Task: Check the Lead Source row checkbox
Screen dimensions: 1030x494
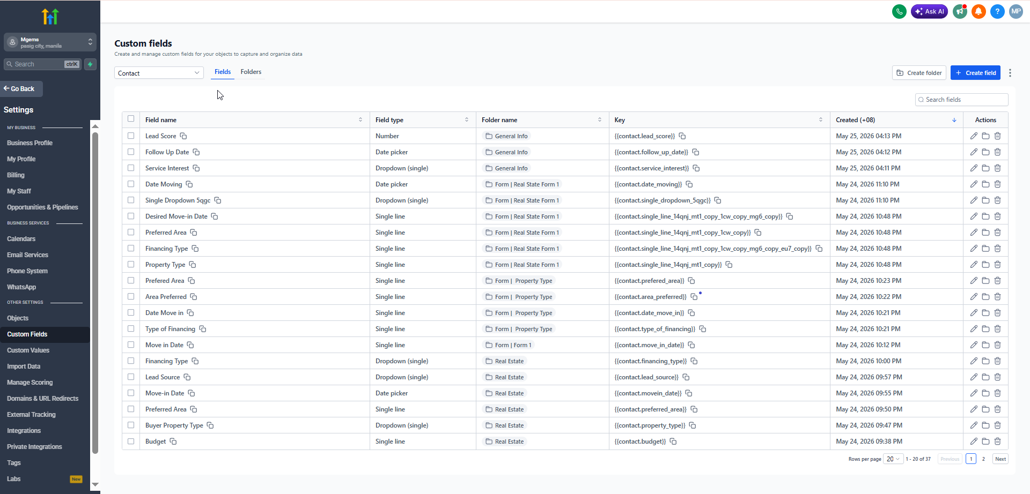Action: [131, 377]
